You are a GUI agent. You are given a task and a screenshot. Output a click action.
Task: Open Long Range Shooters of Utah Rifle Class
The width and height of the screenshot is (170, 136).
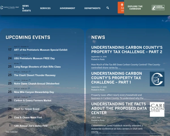[x=37, y=67]
